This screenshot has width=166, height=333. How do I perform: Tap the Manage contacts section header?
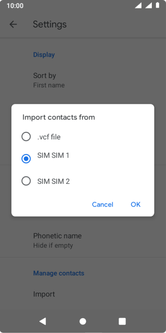[59, 273]
